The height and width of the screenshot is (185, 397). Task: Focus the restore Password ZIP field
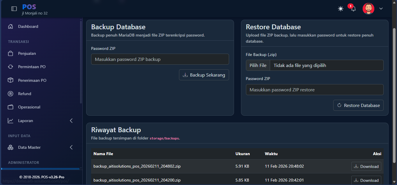315,90
